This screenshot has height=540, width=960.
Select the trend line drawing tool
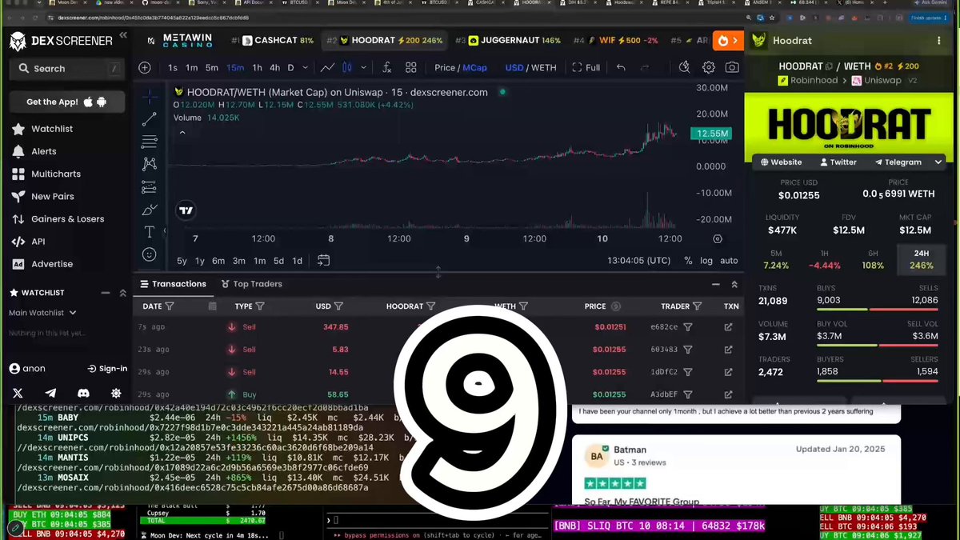point(150,119)
